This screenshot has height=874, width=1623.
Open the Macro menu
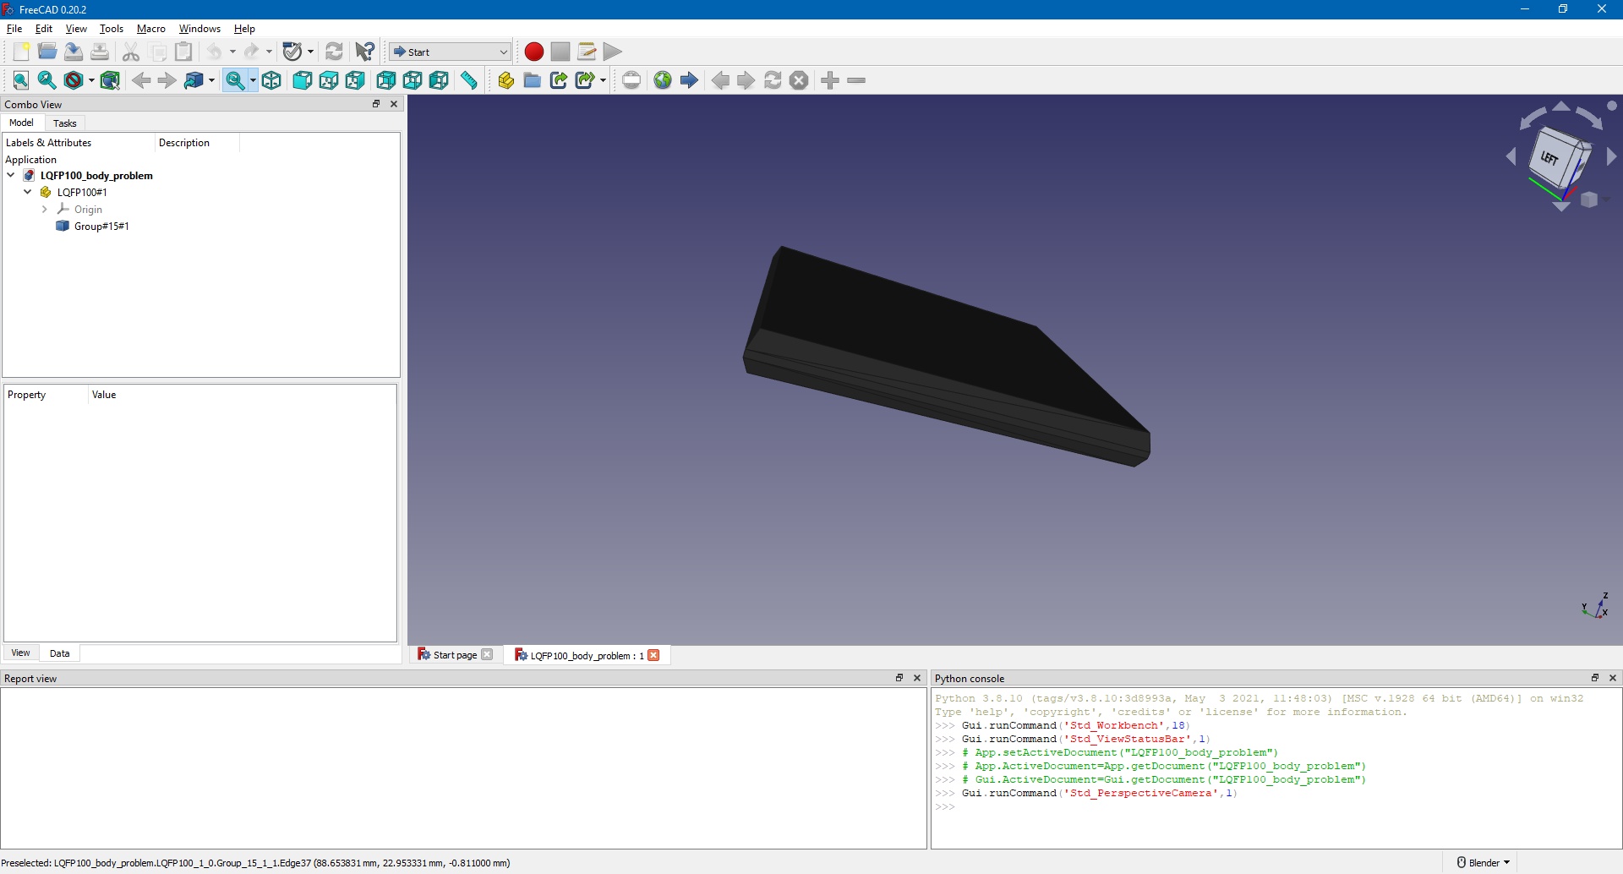point(150,28)
